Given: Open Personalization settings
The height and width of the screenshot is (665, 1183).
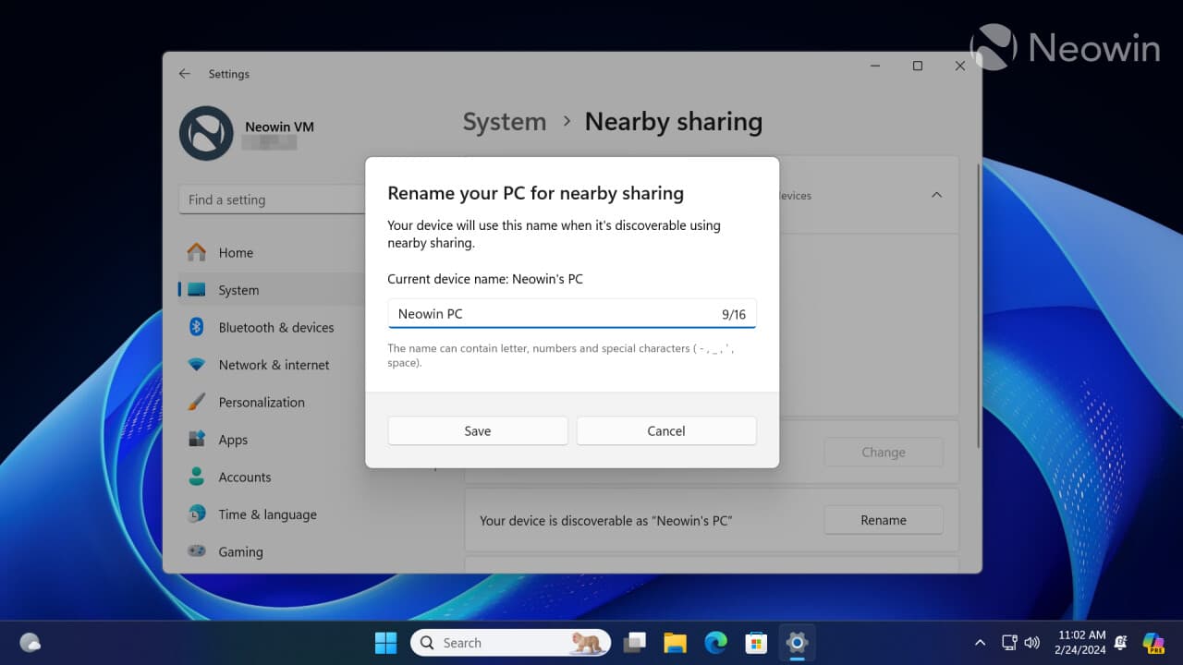Looking at the screenshot, I should 262,402.
